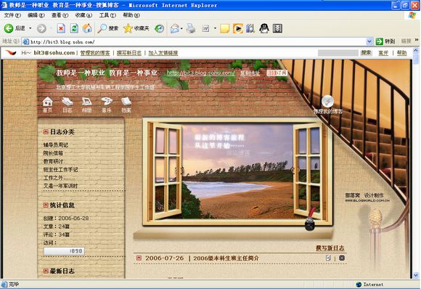Click the vertical scrollbar down arrow
The height and width of the screenshot is (289, 421).
click(x=416, y=275)
